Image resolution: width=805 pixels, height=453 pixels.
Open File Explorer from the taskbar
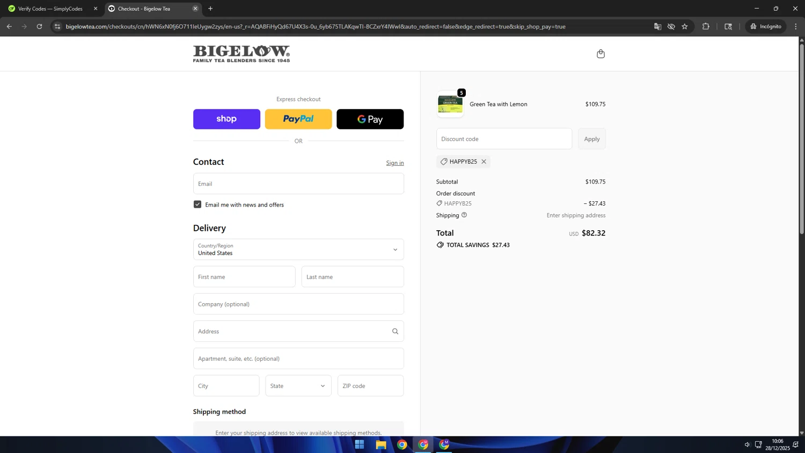381,444
